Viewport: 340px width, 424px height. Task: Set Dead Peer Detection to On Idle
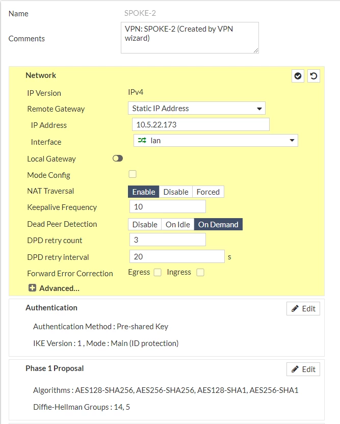(178, 224)
